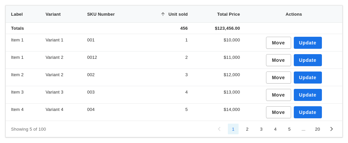Update the row with SKU 0012
The height and width of the screenshot is (143, 348).
click(308, 60)
